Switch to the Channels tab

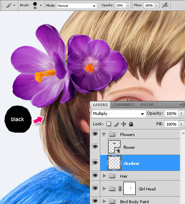pyautogui.click(x=124, y=105)
